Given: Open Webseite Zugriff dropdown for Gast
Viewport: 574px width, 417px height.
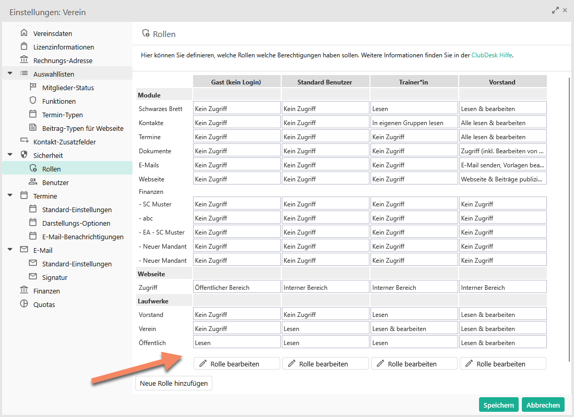Looking at the screenshot, I should tap(236, 287).
